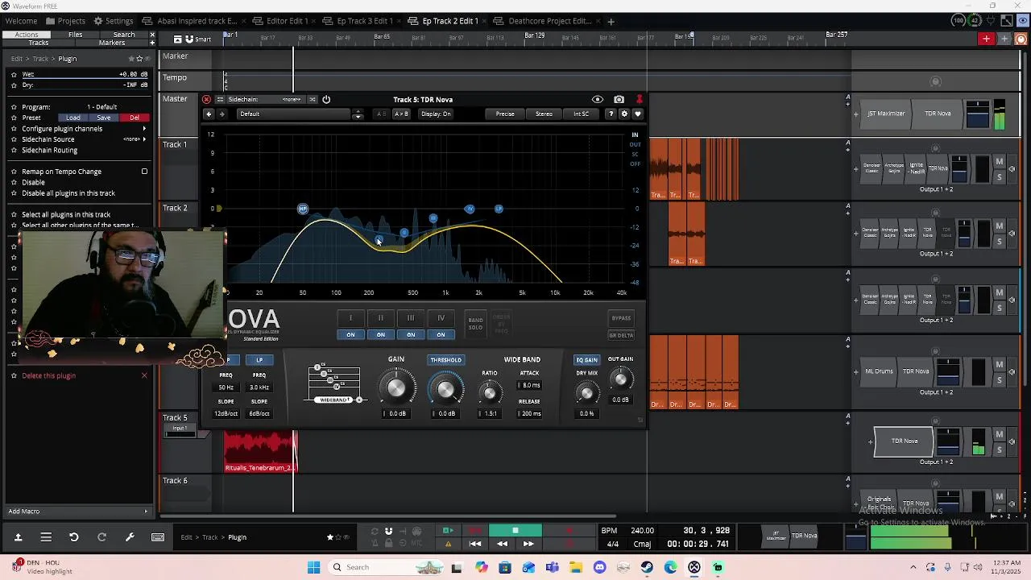Open the Projects tab
Screen dimensions: 1031x580
pyautogui.click(x=65, y=21)
